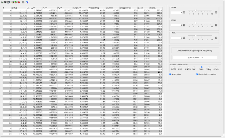Decrease l max. with the down-arrow button

pos(184,38)
